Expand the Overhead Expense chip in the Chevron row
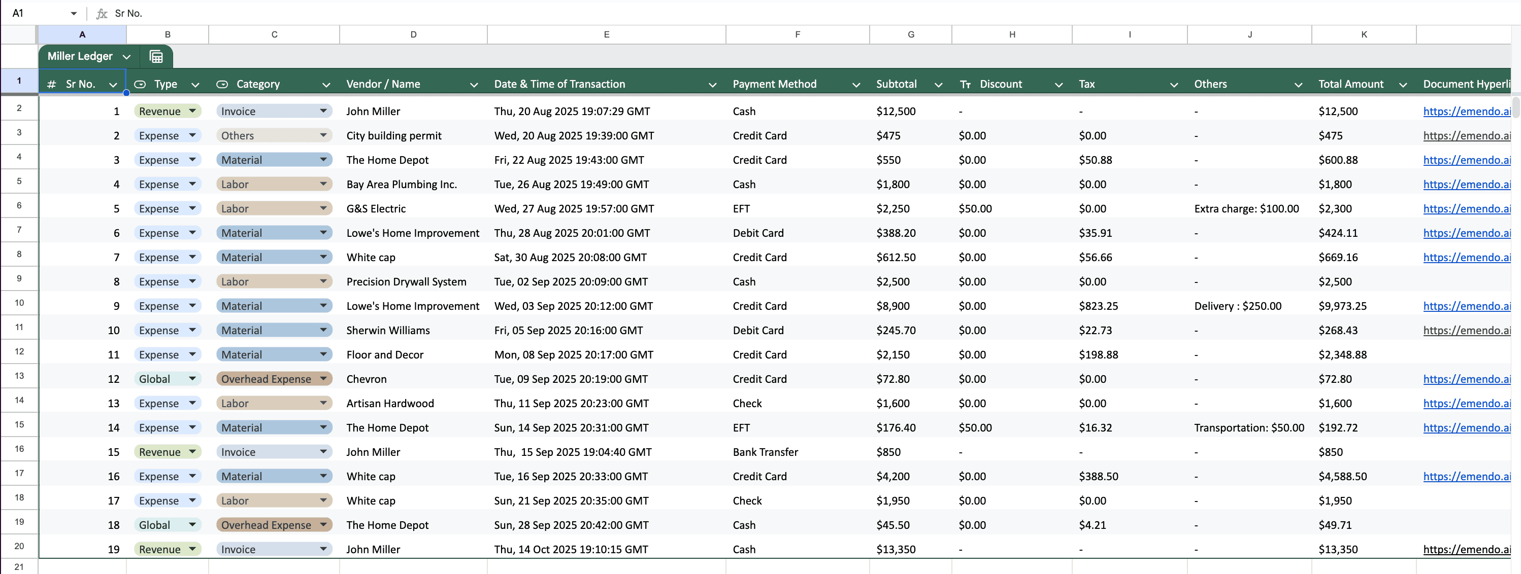This screenshot has height=574, width=1521. 322,378
